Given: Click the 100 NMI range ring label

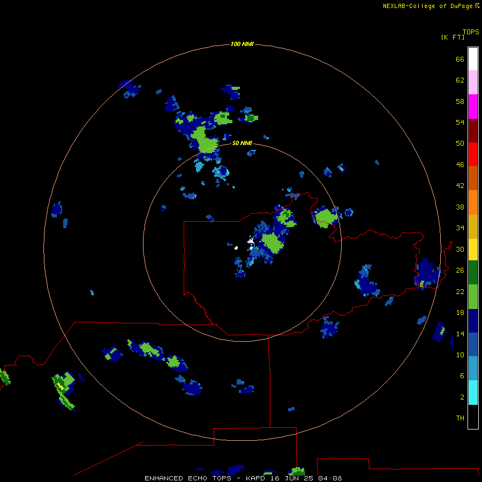Looking at the screenshot, I should pos(242,44).
